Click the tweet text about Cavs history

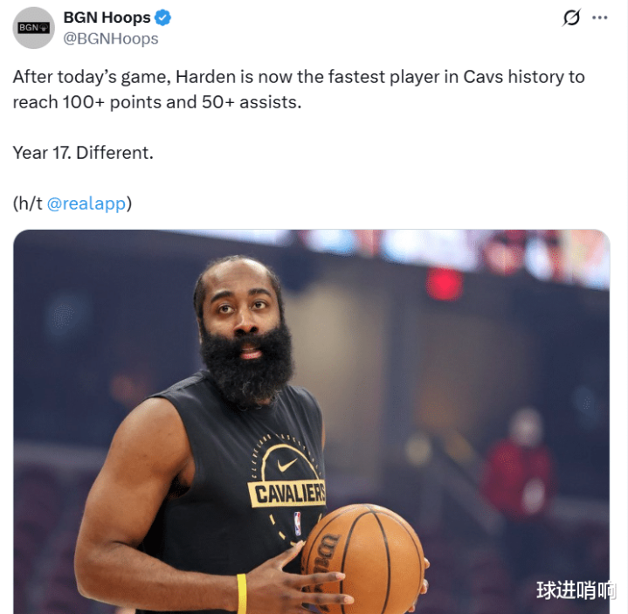299,89
